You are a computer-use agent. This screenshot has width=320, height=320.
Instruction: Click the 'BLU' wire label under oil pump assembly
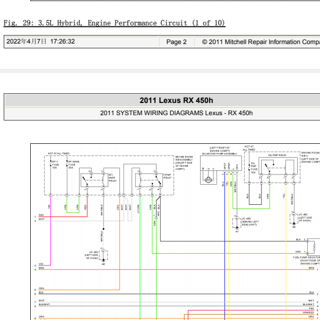coord(223,184)
